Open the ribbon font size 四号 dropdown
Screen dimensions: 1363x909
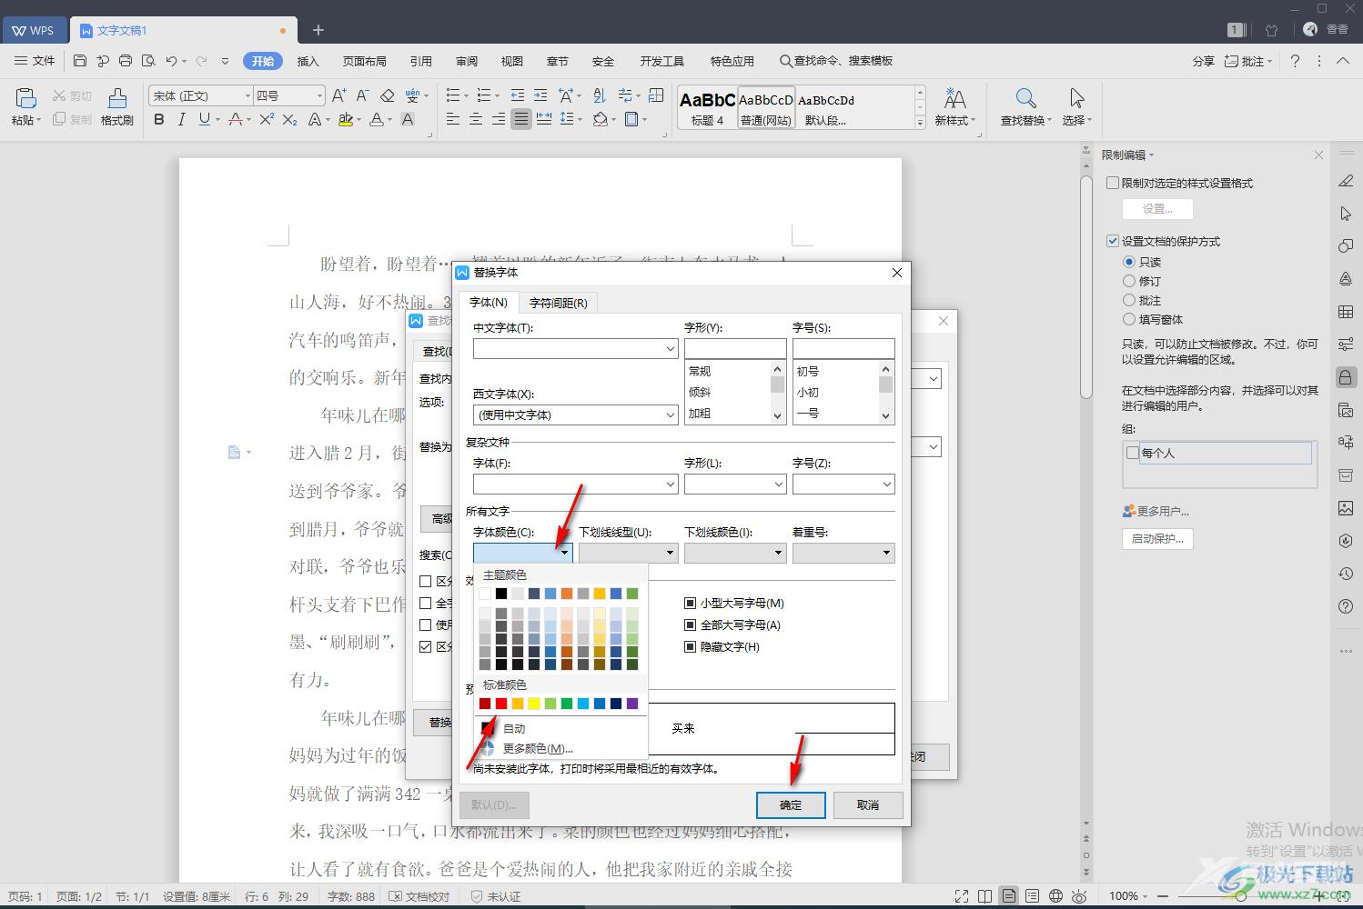[x=319, y=95]
